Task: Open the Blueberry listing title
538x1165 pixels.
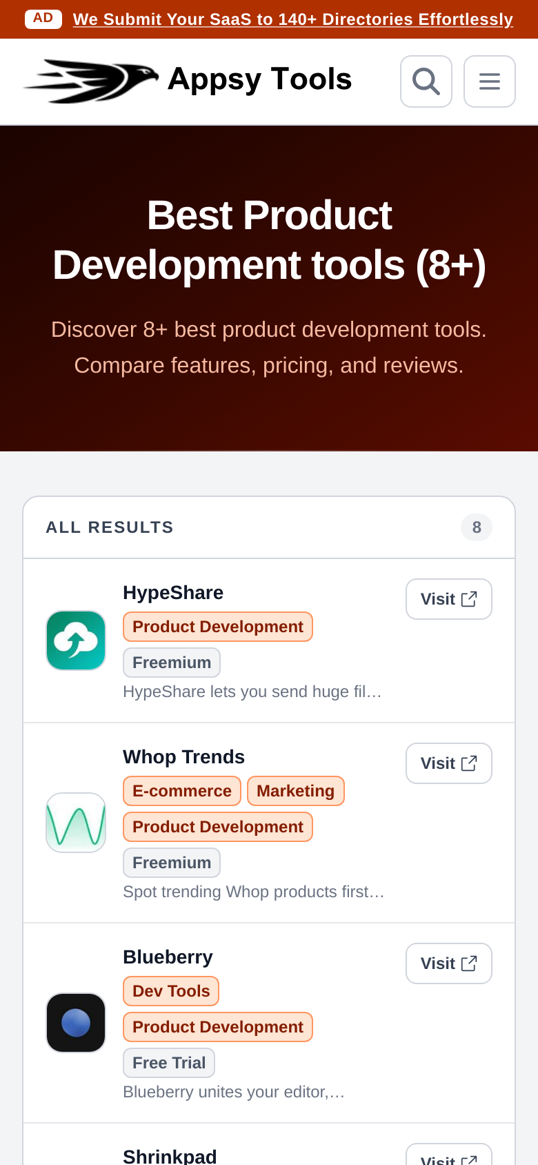Action: (x=168, y=957)
